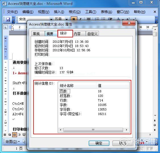Image resolution: width=160 pixels, height=153 pixels.
Task: Click the 值 column header
Action: pyautogui.click(x=113, y=86)
